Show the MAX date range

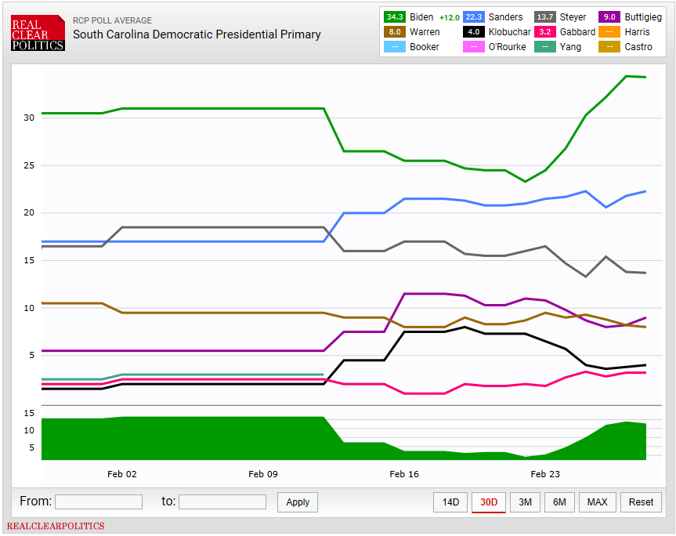[597, 502]
